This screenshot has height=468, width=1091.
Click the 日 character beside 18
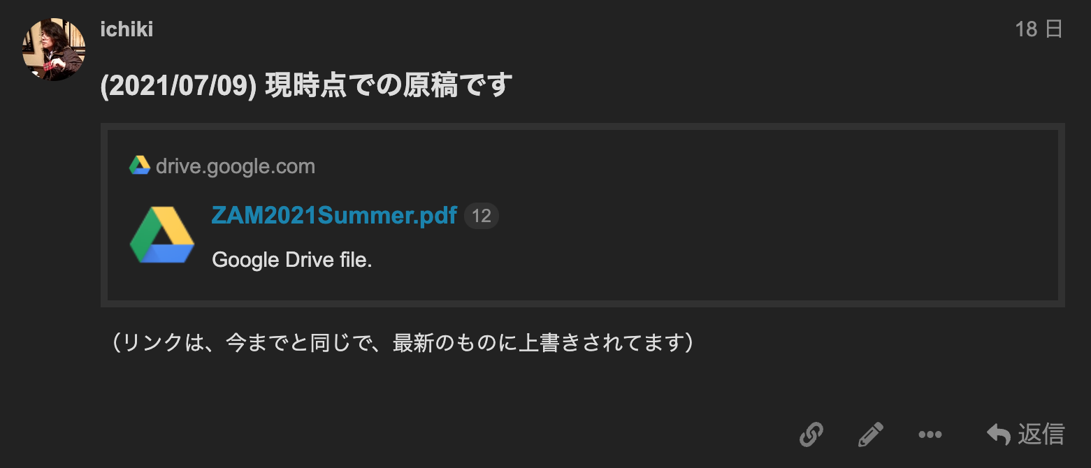1053,29
